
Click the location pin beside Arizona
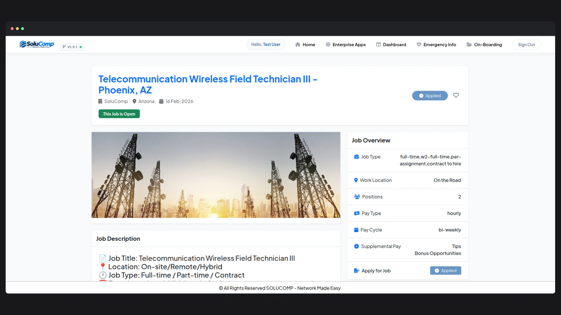click(134, 101)
